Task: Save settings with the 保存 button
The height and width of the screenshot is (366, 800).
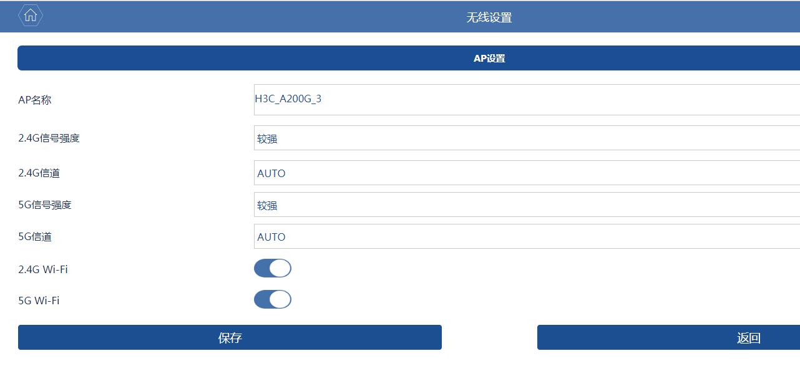Action: click(x=230, y=337)
